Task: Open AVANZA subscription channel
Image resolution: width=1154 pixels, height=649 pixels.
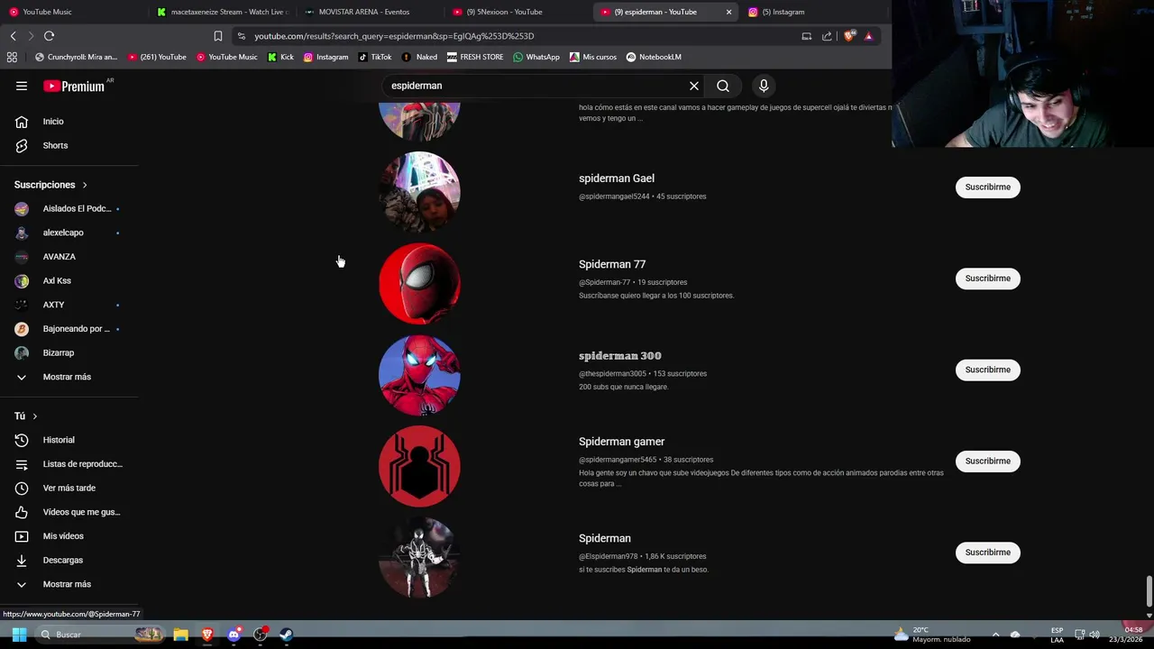Action: 59,257
